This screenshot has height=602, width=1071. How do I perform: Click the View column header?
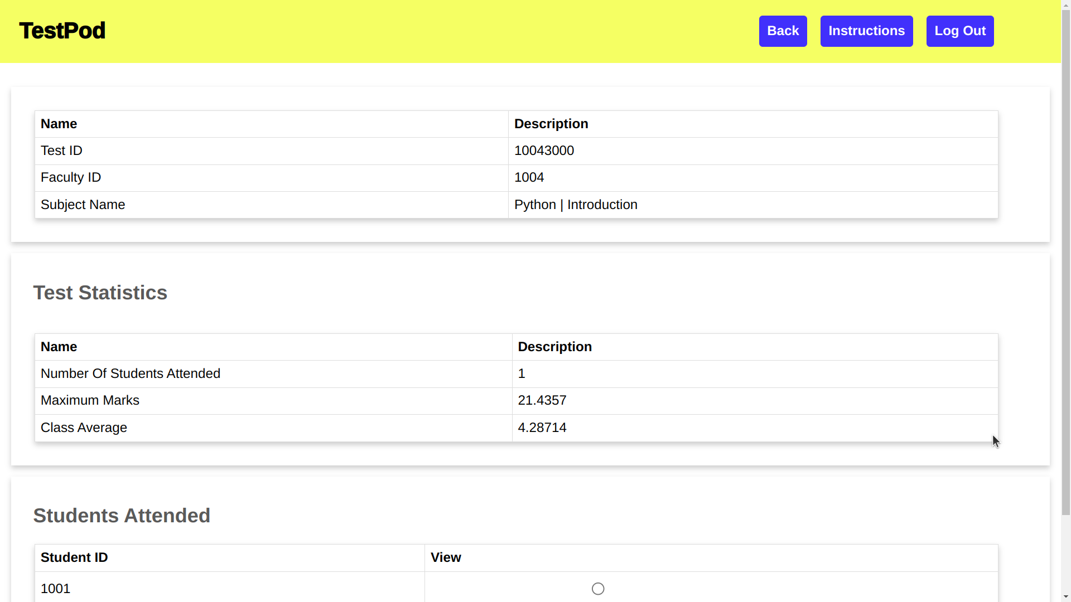tap(446, 557)
